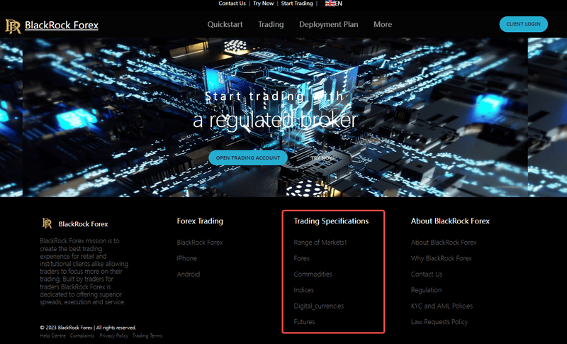
Task: Open the BlackRock Forex header title link
Action: click(62, 25)
